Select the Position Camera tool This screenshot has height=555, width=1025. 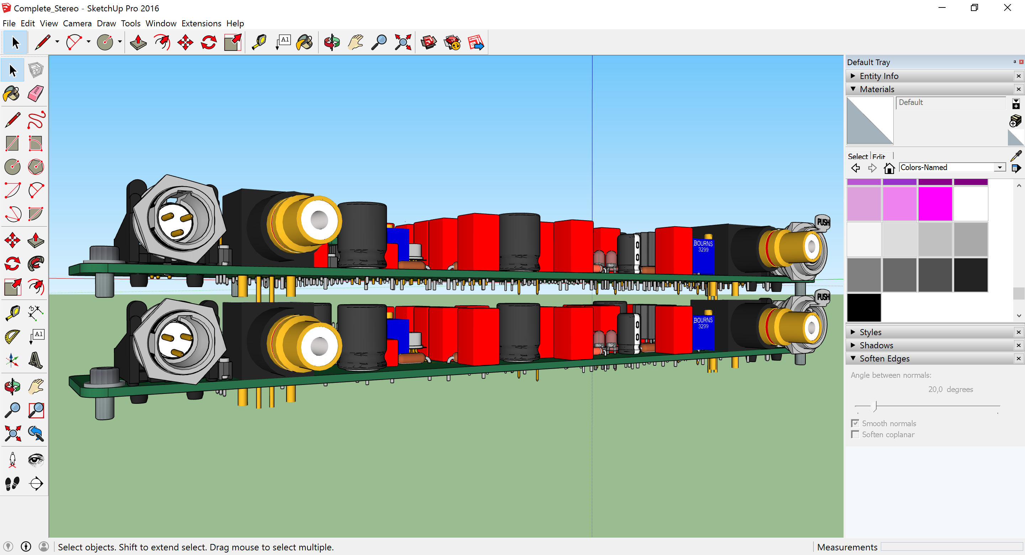[x=12, y=460]
